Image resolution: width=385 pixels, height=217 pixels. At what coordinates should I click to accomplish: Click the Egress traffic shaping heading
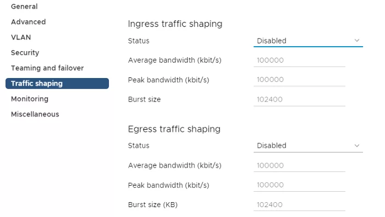tap(174, 129)
